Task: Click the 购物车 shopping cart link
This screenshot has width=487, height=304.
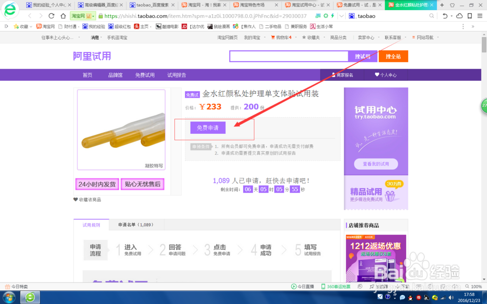Action: click(281, 37)
